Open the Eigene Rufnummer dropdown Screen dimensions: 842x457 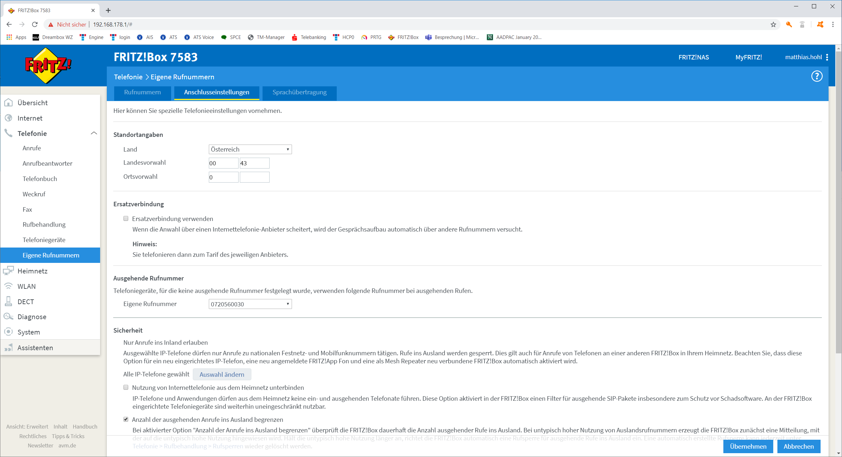(250, 304)
